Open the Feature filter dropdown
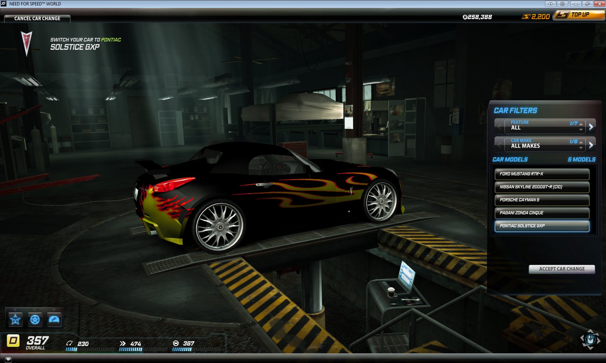 (x=545, y=126)
